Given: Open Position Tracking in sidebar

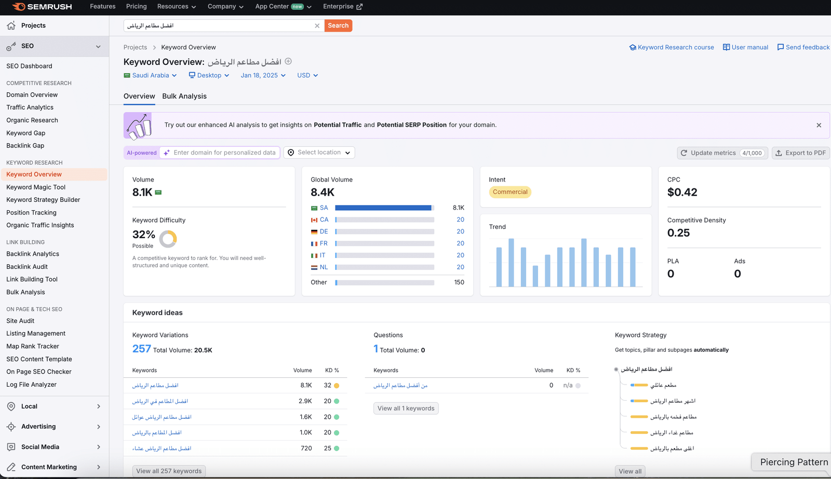Looking at the screenshot, I should pos(31,213).
